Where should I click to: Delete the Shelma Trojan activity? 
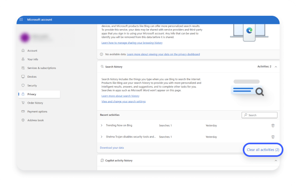(x=273, y=137)
